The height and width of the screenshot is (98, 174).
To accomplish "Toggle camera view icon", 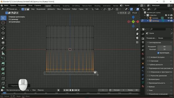I will 137,38.
